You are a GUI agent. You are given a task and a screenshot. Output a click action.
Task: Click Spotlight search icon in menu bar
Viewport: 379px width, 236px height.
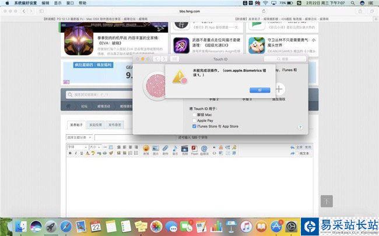pyautogui.click(x=353, y=3)
